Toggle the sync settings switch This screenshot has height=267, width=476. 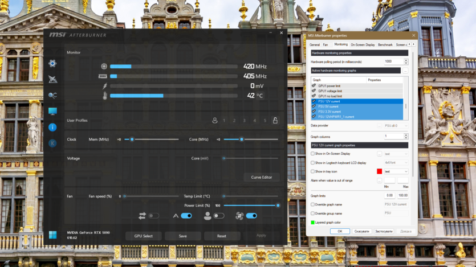(153, 216)
